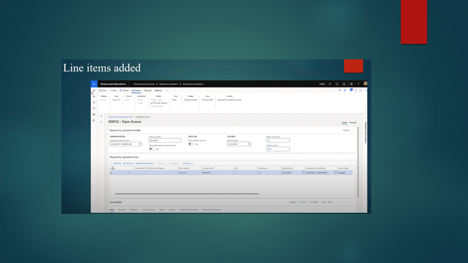Switch to Lines view
Screen dimensions: 468x263
(x=344, y=123)
